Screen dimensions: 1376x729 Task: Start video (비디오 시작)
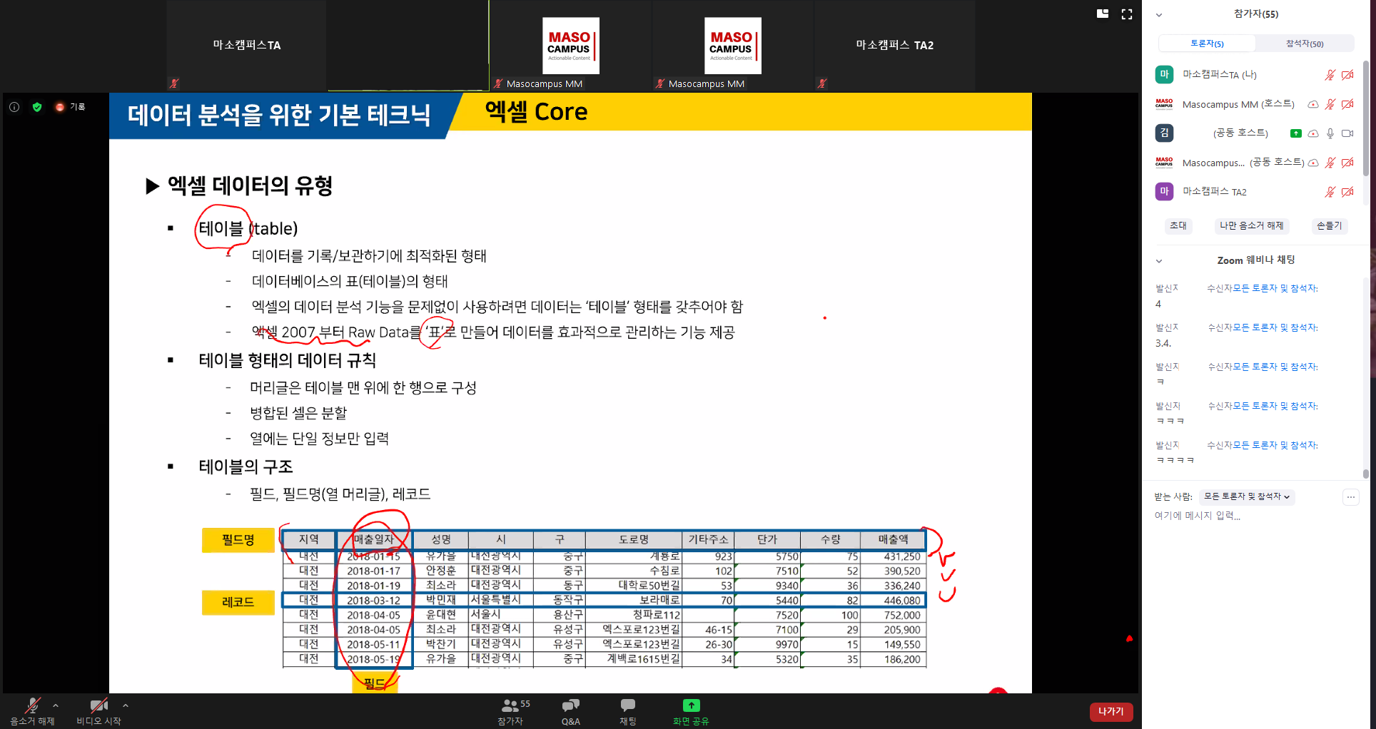(98, 706)
